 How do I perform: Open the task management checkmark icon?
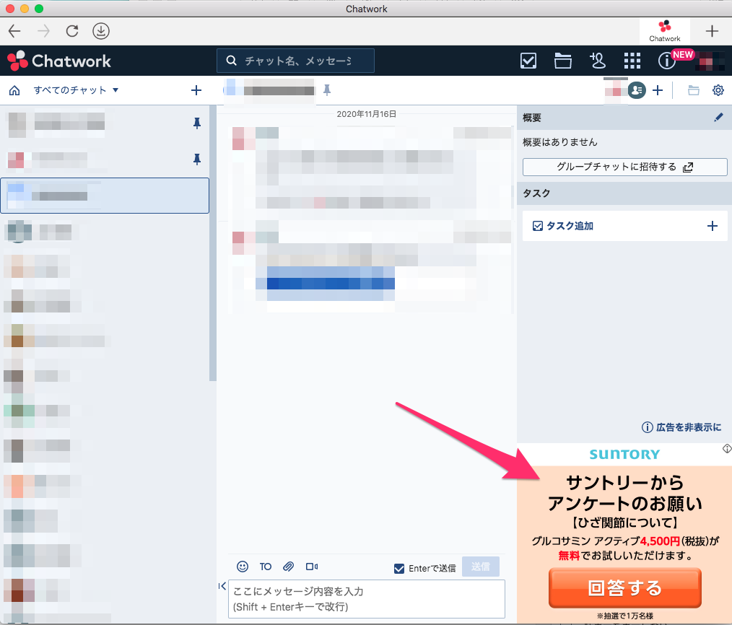click(528, 61)
